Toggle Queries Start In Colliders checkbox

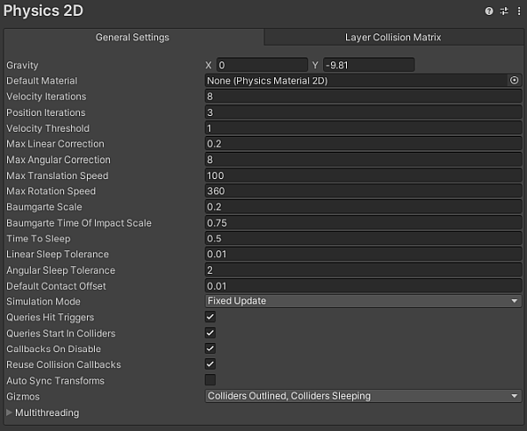click(x=210, y=333)
